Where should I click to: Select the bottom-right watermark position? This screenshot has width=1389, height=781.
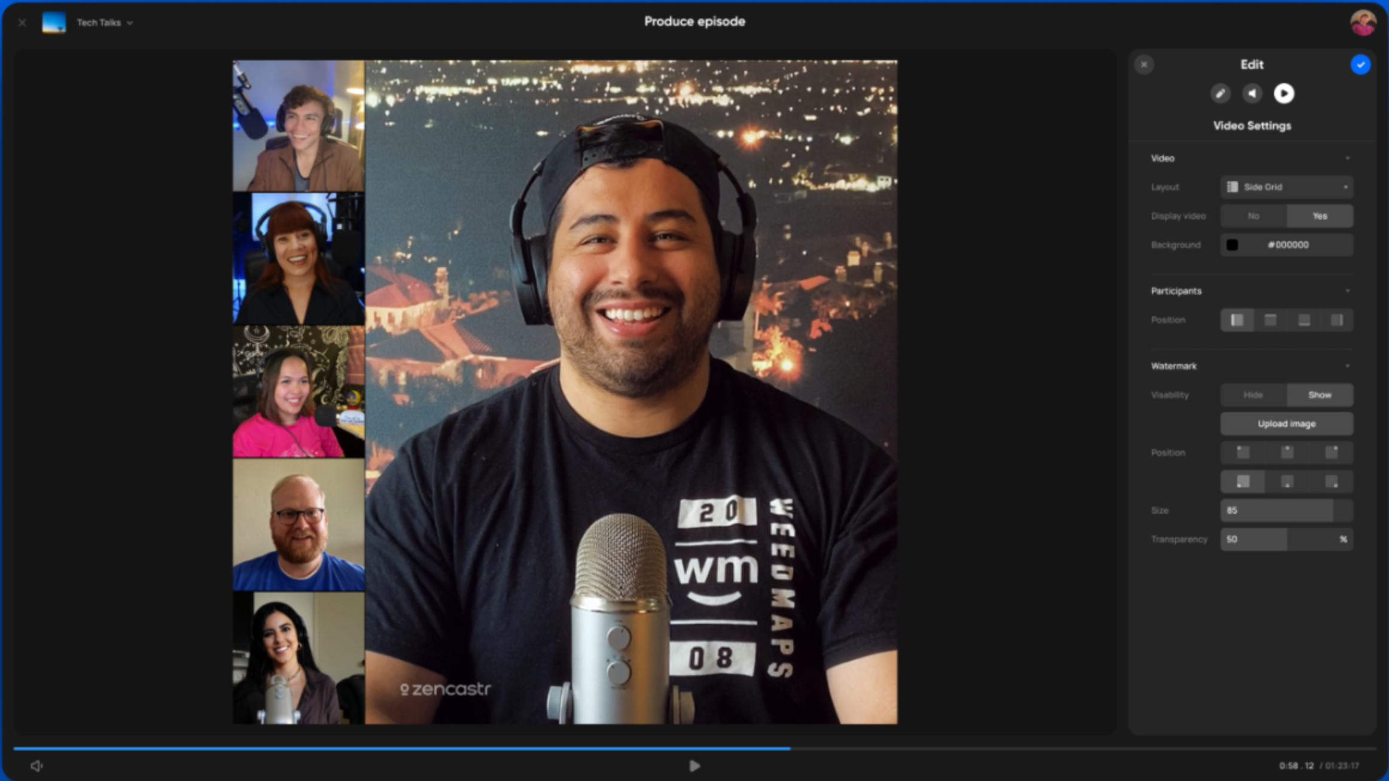point(1331,481)
